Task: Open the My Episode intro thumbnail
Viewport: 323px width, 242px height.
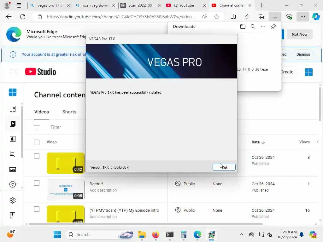Action: click(x=66, y=214)
